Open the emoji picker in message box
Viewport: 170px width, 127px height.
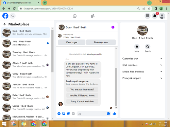tap(108, 114)
